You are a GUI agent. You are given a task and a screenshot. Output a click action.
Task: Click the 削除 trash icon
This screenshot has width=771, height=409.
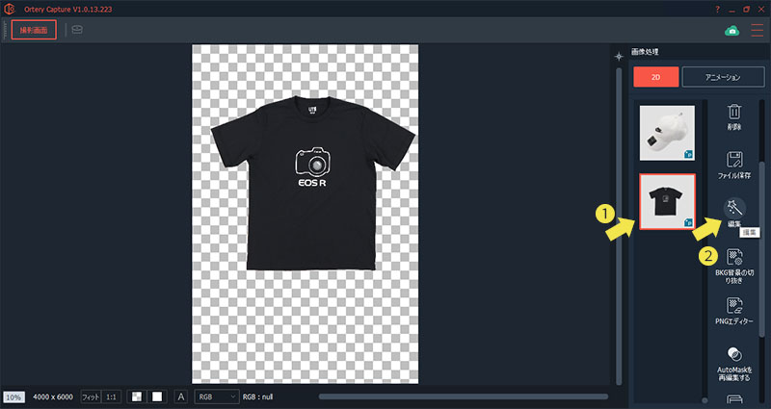(734, 114)
